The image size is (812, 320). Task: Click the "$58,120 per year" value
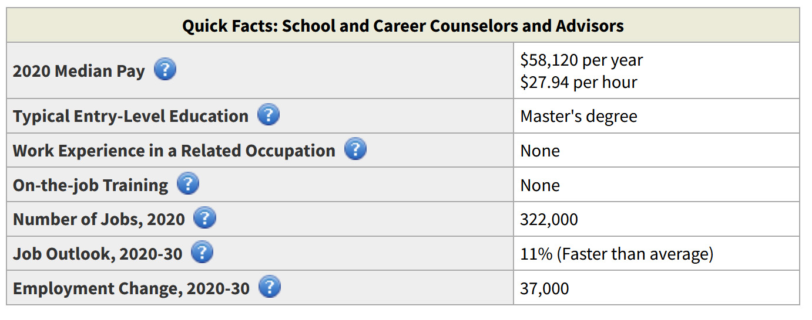point(581,60)
